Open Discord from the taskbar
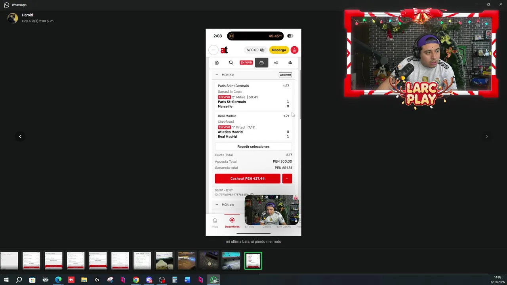 (149, 280)
